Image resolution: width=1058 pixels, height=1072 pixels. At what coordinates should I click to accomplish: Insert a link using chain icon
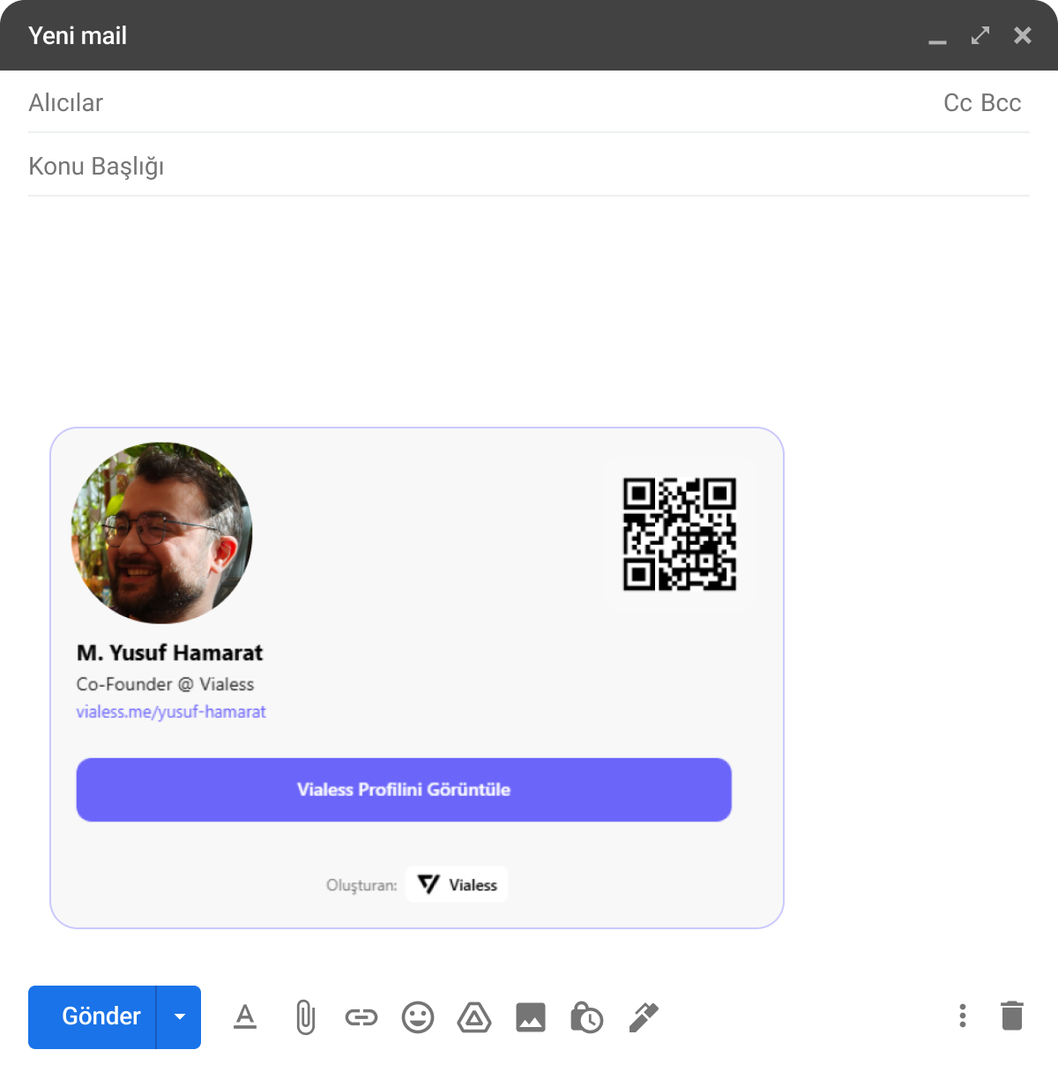(361, 1018)
